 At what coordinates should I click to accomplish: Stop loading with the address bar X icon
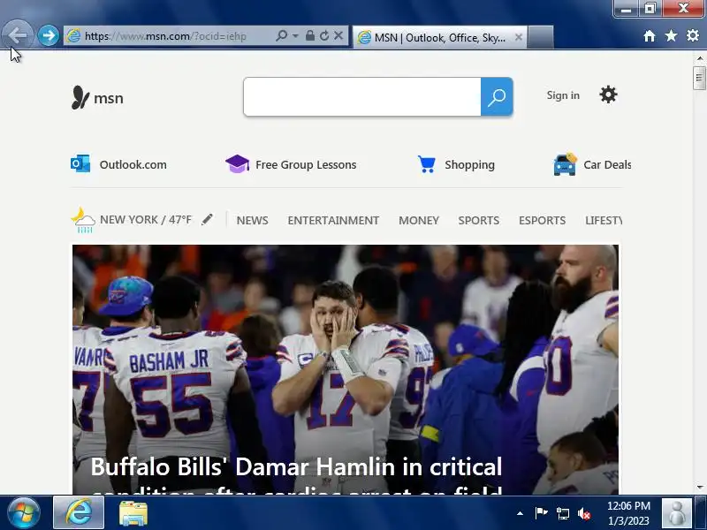click(x=338, y=35)
